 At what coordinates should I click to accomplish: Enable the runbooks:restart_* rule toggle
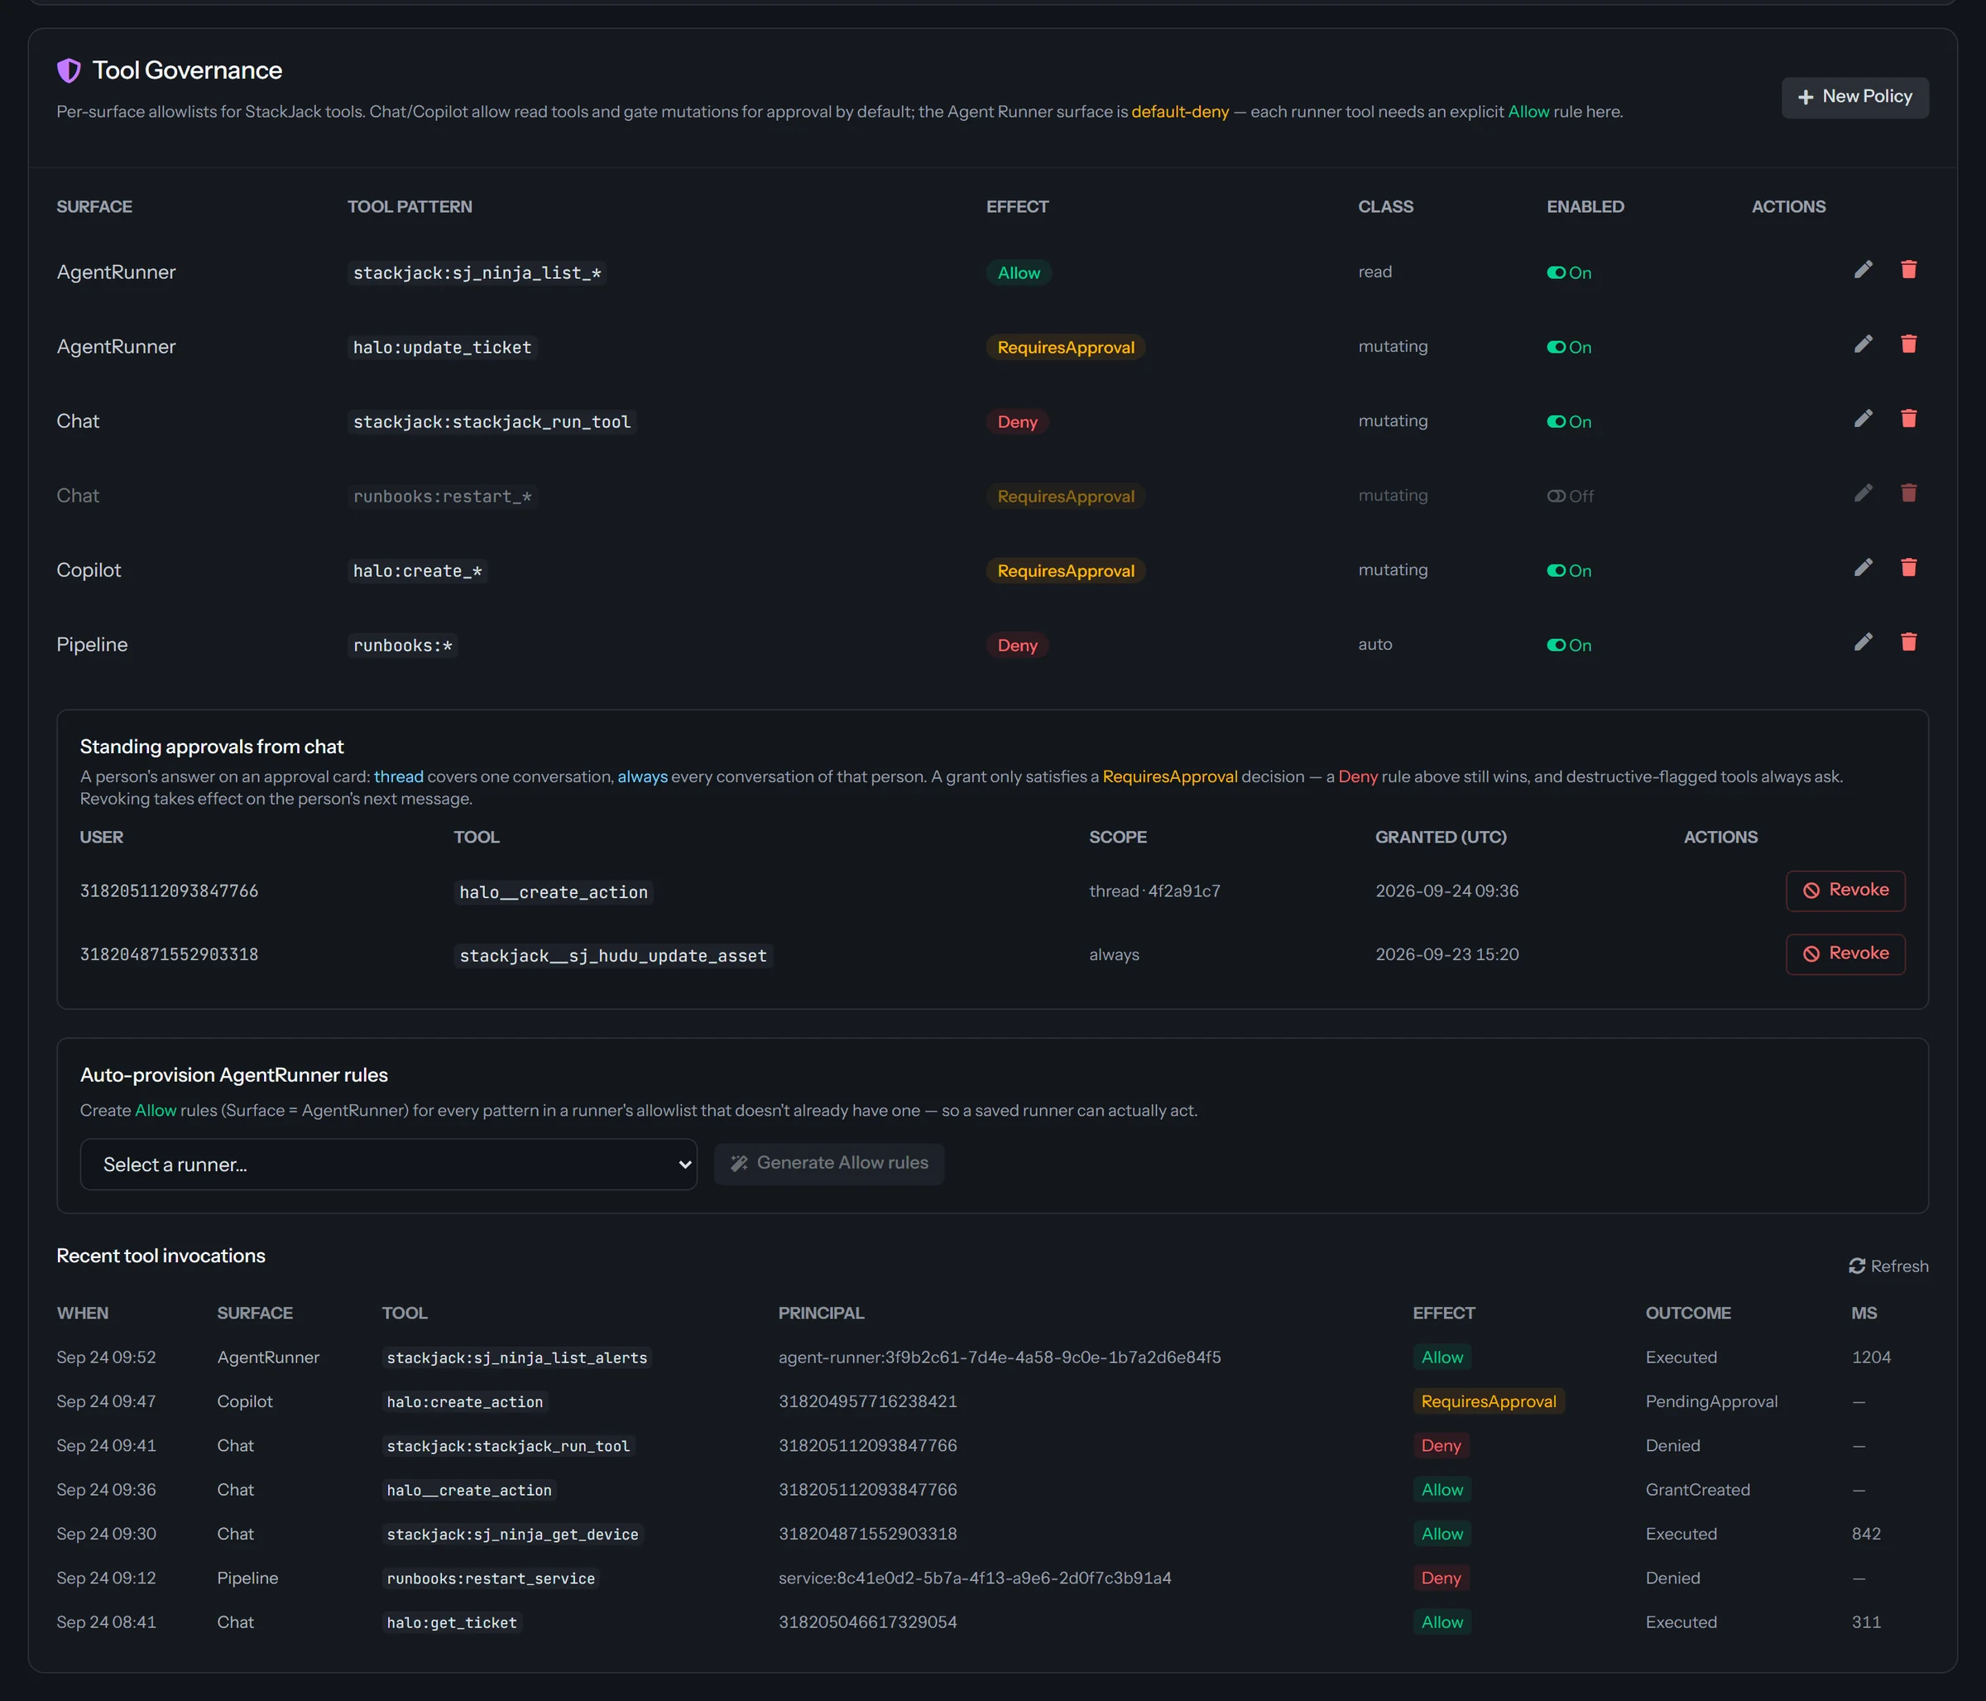1570,497
